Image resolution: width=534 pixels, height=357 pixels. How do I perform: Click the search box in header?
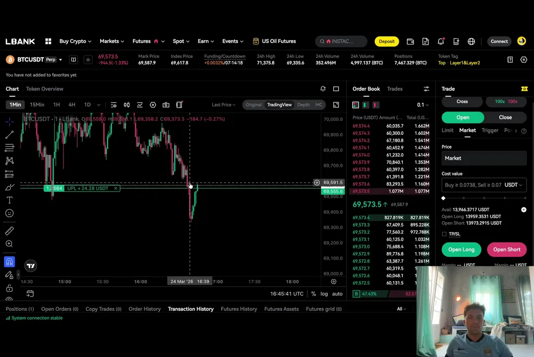pyautogui.click(x=341, y=41)
